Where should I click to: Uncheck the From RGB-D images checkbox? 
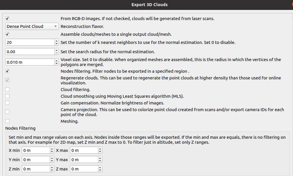7,18
